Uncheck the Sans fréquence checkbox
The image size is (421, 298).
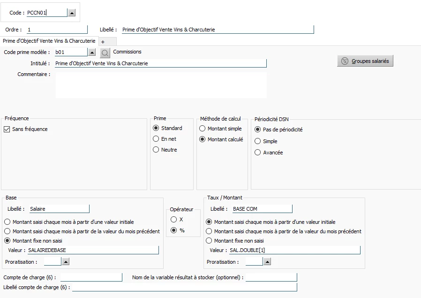7,129
